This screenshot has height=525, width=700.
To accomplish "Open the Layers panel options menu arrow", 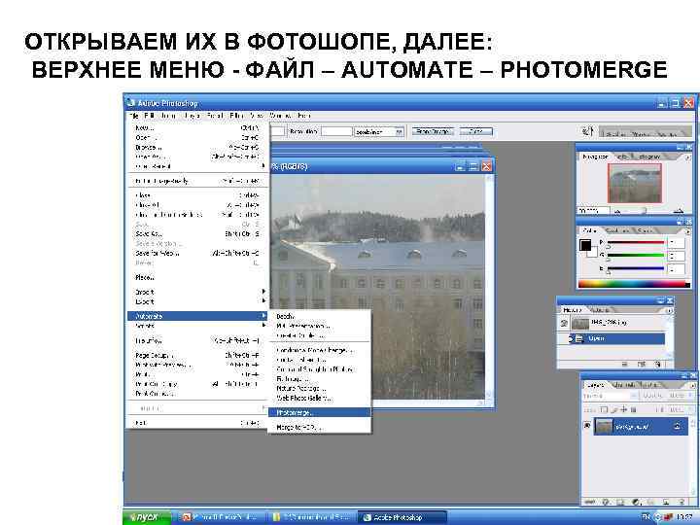I will pyautogui.click(x=692, y=384).
